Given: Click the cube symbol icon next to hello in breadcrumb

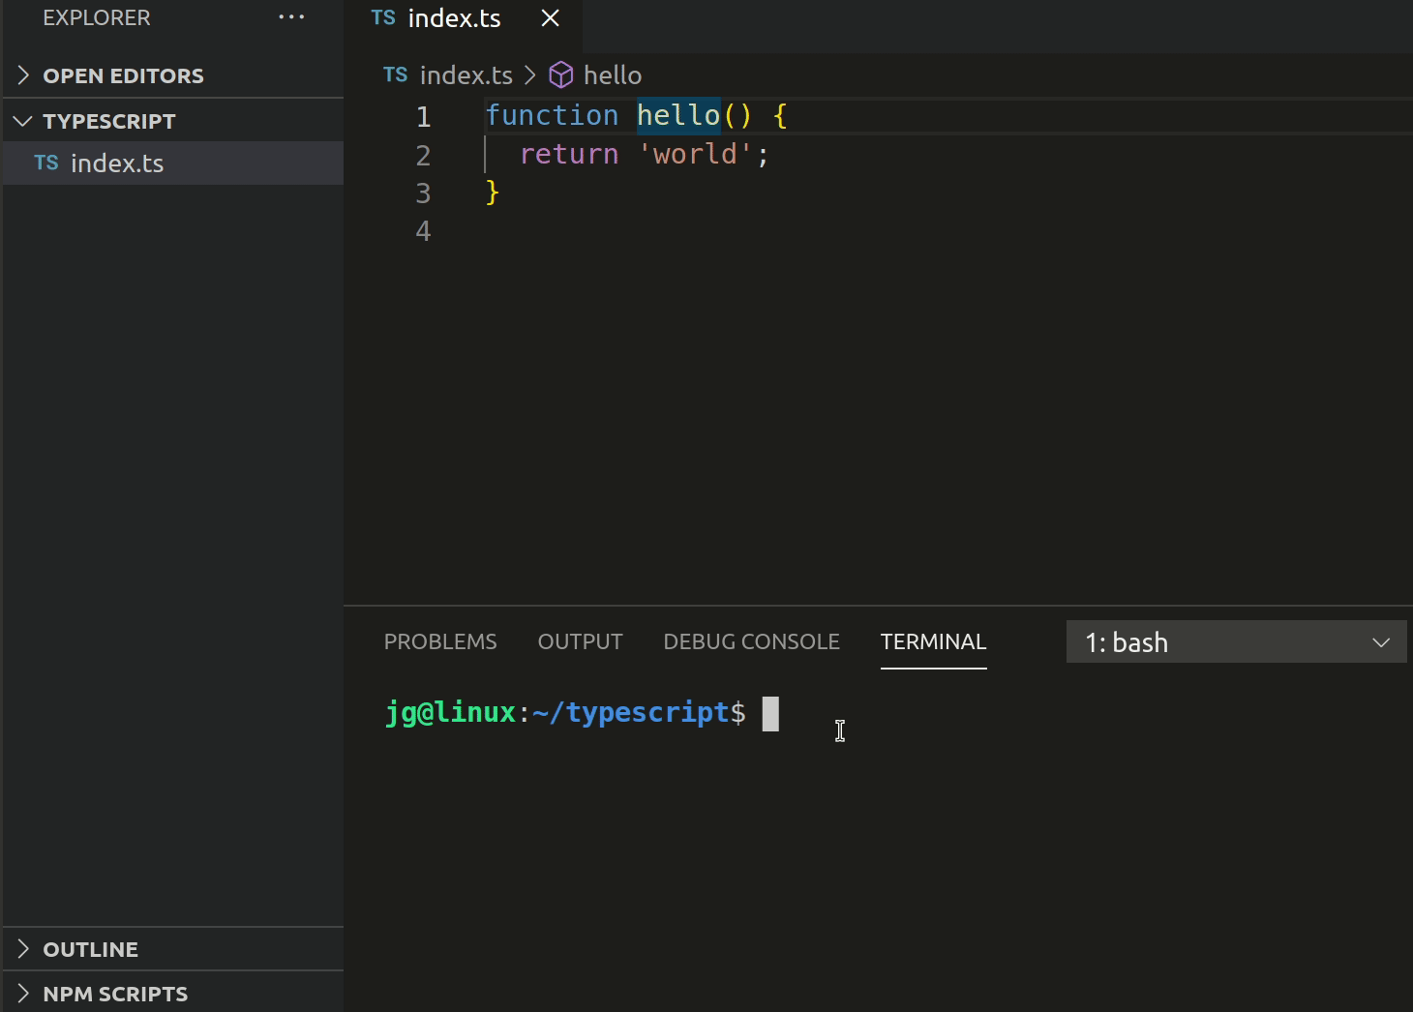Looking at the screenshot, I should pyautogui.click(x=559, y=74).
